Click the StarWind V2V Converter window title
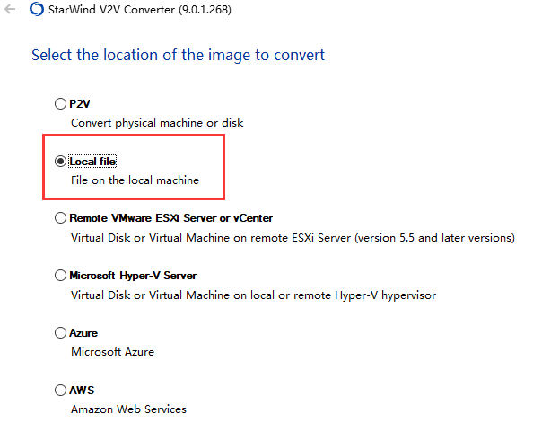 (x=140, y=10)
